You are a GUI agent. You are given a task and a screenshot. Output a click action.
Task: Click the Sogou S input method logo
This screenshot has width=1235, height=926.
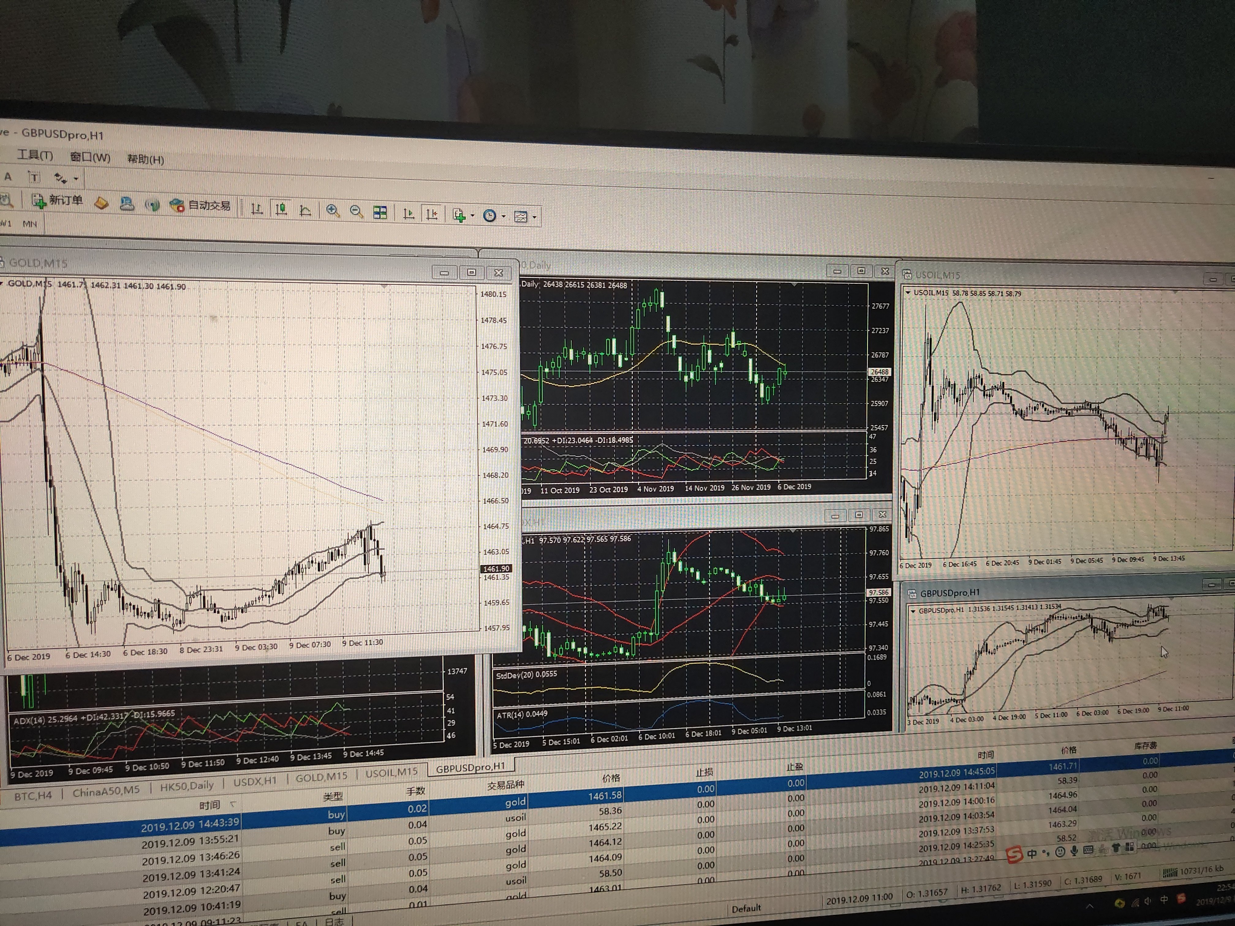[x=1014, y=854]
